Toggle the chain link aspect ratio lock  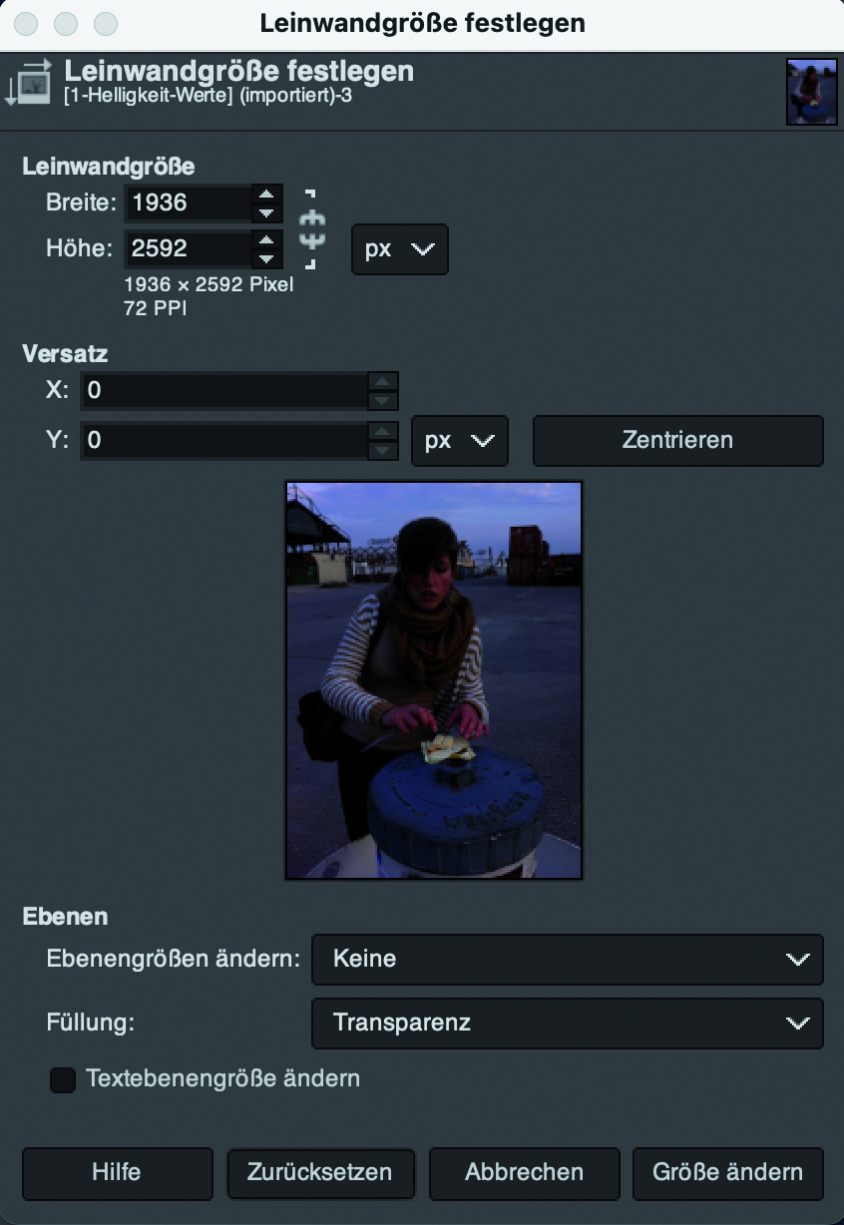click(x=312, y=228)
